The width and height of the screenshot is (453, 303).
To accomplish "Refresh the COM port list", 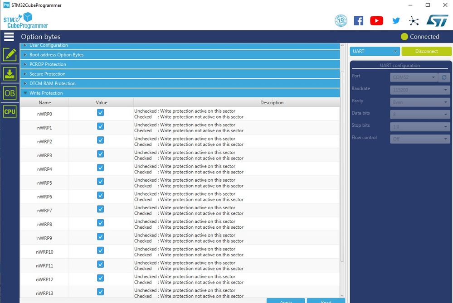I will [x=444, y=77].
